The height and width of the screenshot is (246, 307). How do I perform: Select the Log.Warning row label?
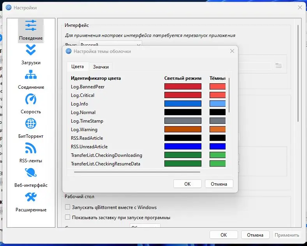point(84,130)
